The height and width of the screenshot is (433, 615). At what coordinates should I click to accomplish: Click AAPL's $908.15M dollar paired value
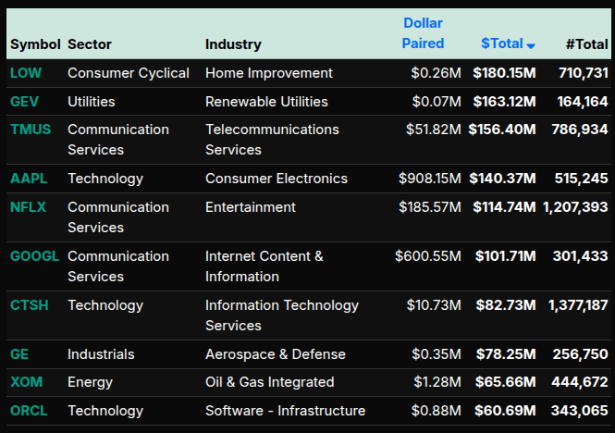tap(429, 179)
